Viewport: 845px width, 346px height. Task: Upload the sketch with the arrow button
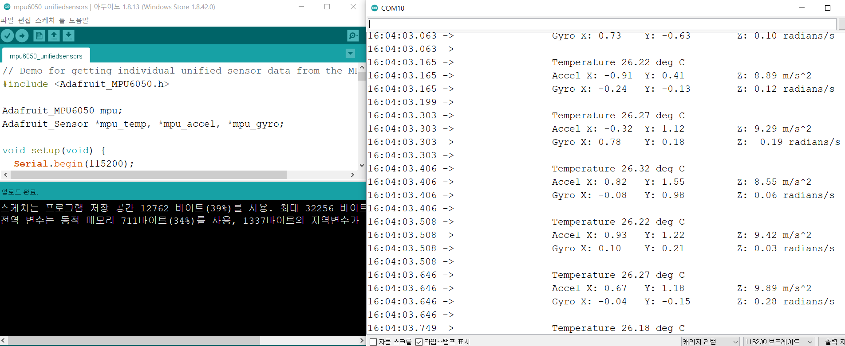22,35
